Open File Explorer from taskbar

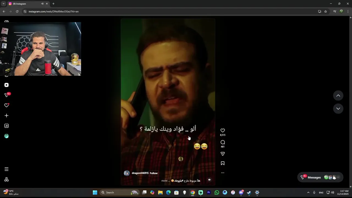160,193
